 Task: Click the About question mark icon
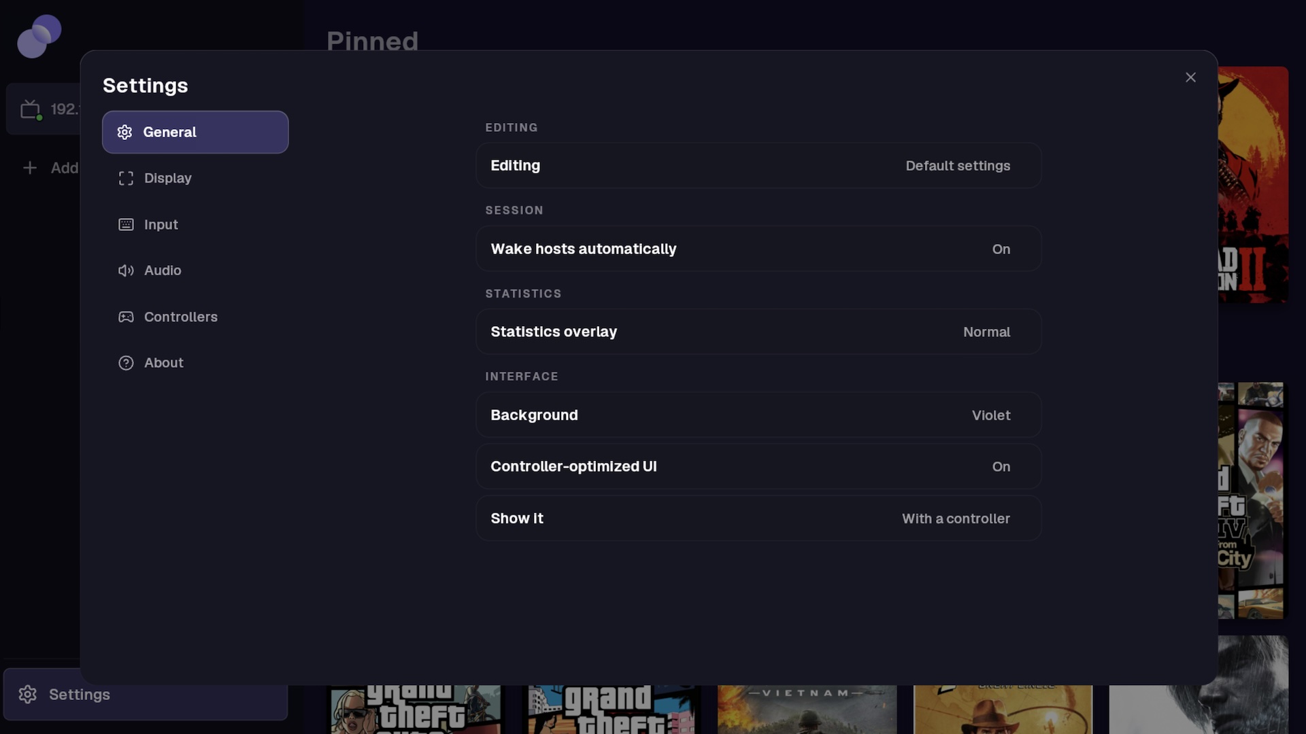pos(126,363)
